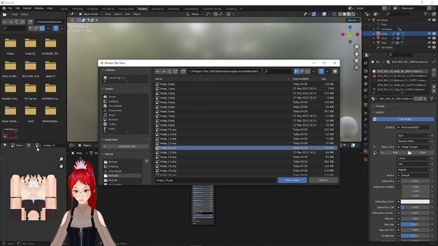
Task: Click the Subsurface Color swatch
Action: click(415, 202)
